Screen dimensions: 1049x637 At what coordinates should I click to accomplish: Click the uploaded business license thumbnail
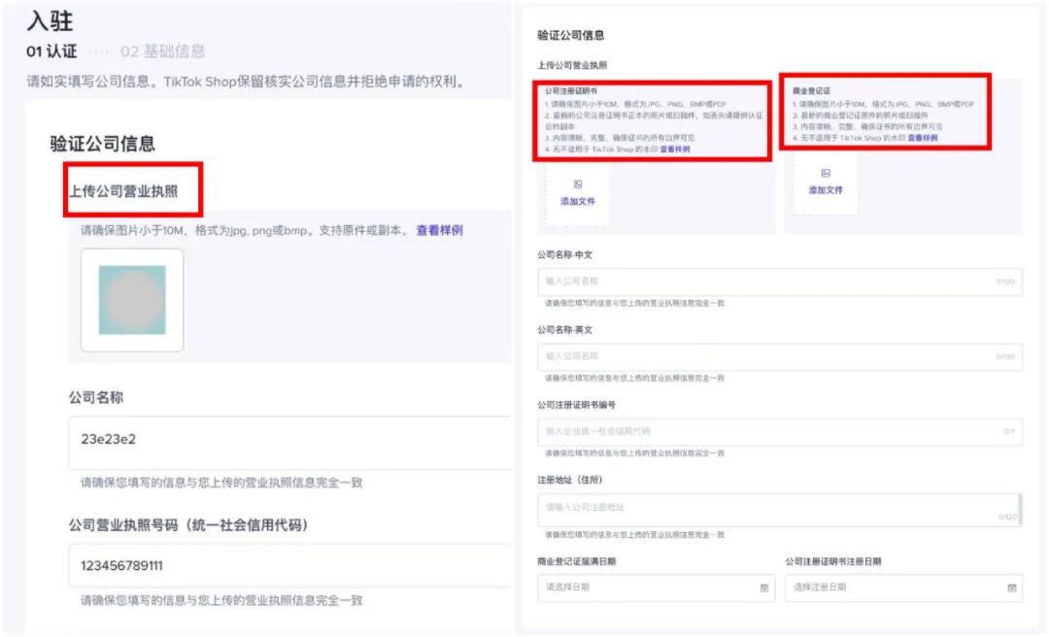(132, 300)
